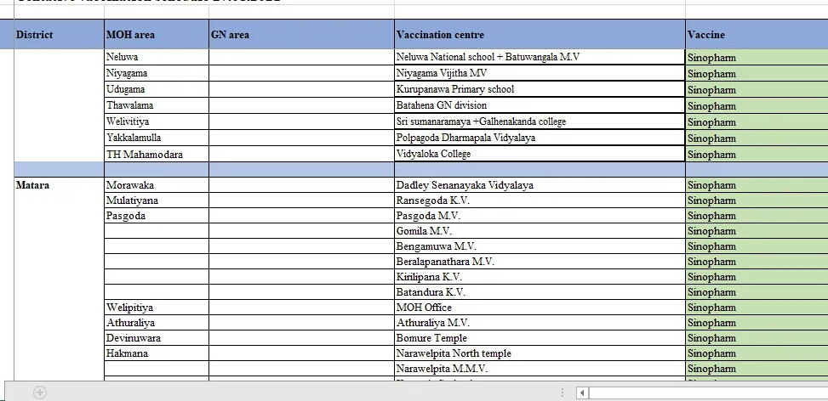The height and width of the screenshot is (401, 828).
Task: Select the Beralapanathara M.V. cell
Action: pyautogui.click(x=540, y=262)
